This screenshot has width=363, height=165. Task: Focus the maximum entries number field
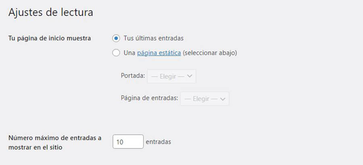[128, 142]
